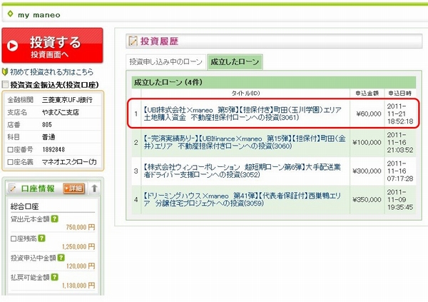Click the branch number 805

click(47, 125)
